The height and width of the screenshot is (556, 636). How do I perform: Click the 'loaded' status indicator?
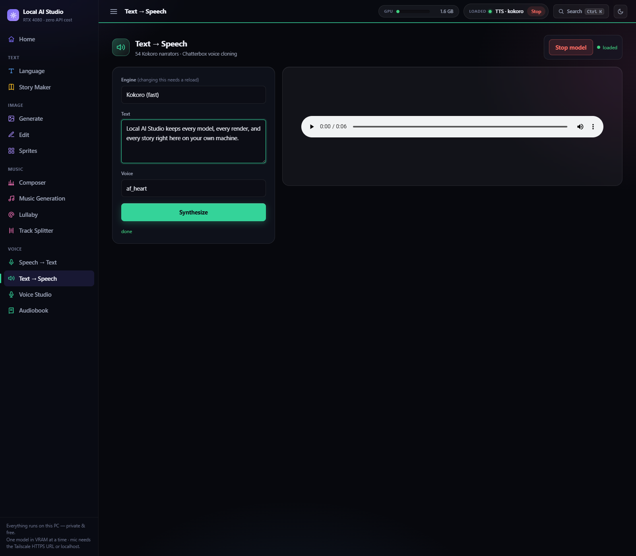(x=607, y=48)
